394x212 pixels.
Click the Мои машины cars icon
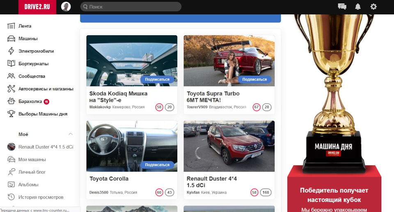(11, 159)
